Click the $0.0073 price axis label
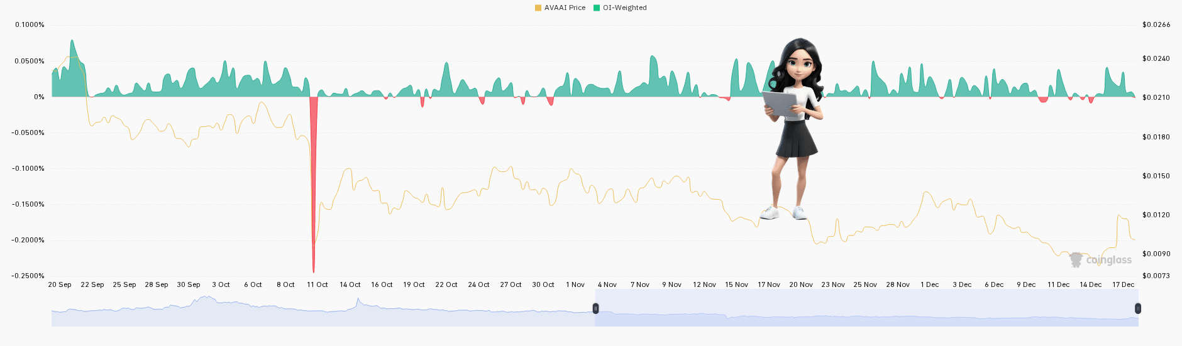This screenshot has width=1182, height=346. coord(1156,276)
